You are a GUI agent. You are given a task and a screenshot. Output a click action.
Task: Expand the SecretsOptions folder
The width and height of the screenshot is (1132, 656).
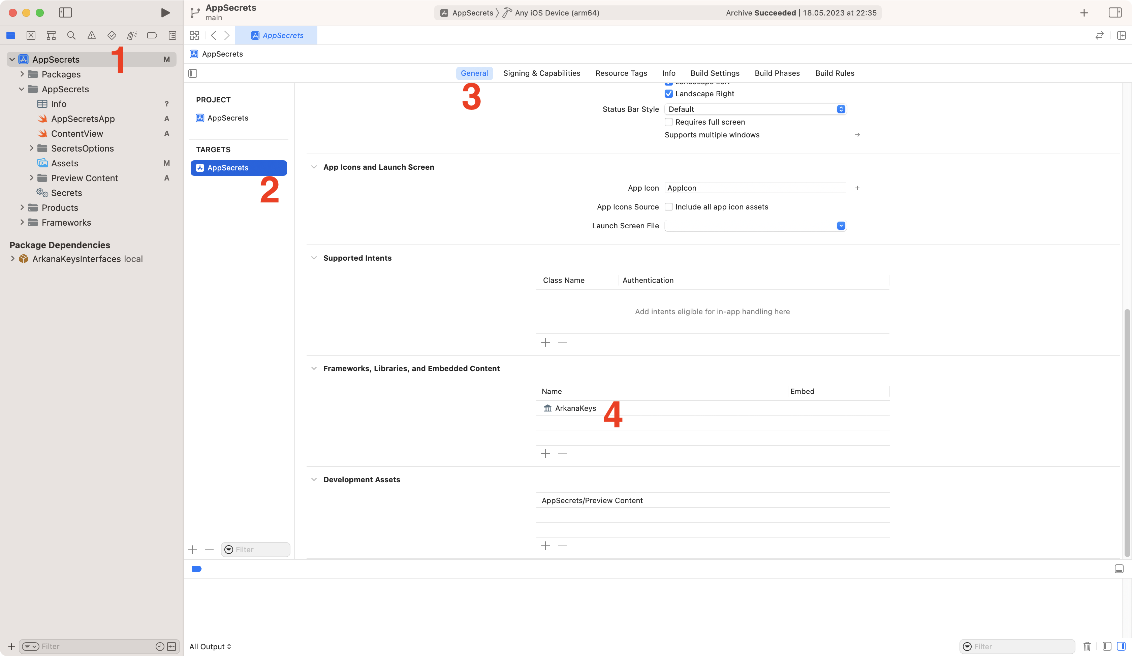31,148
